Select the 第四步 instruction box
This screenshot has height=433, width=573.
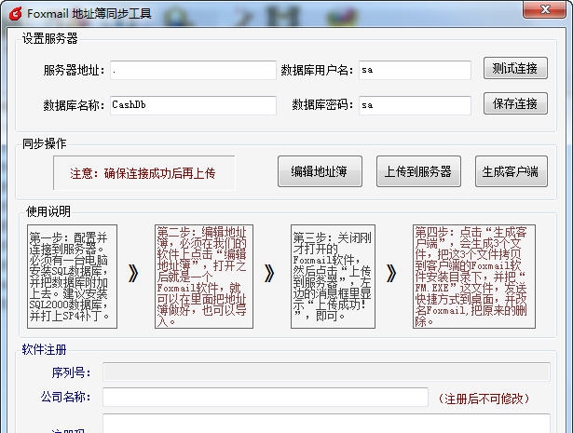474,277
